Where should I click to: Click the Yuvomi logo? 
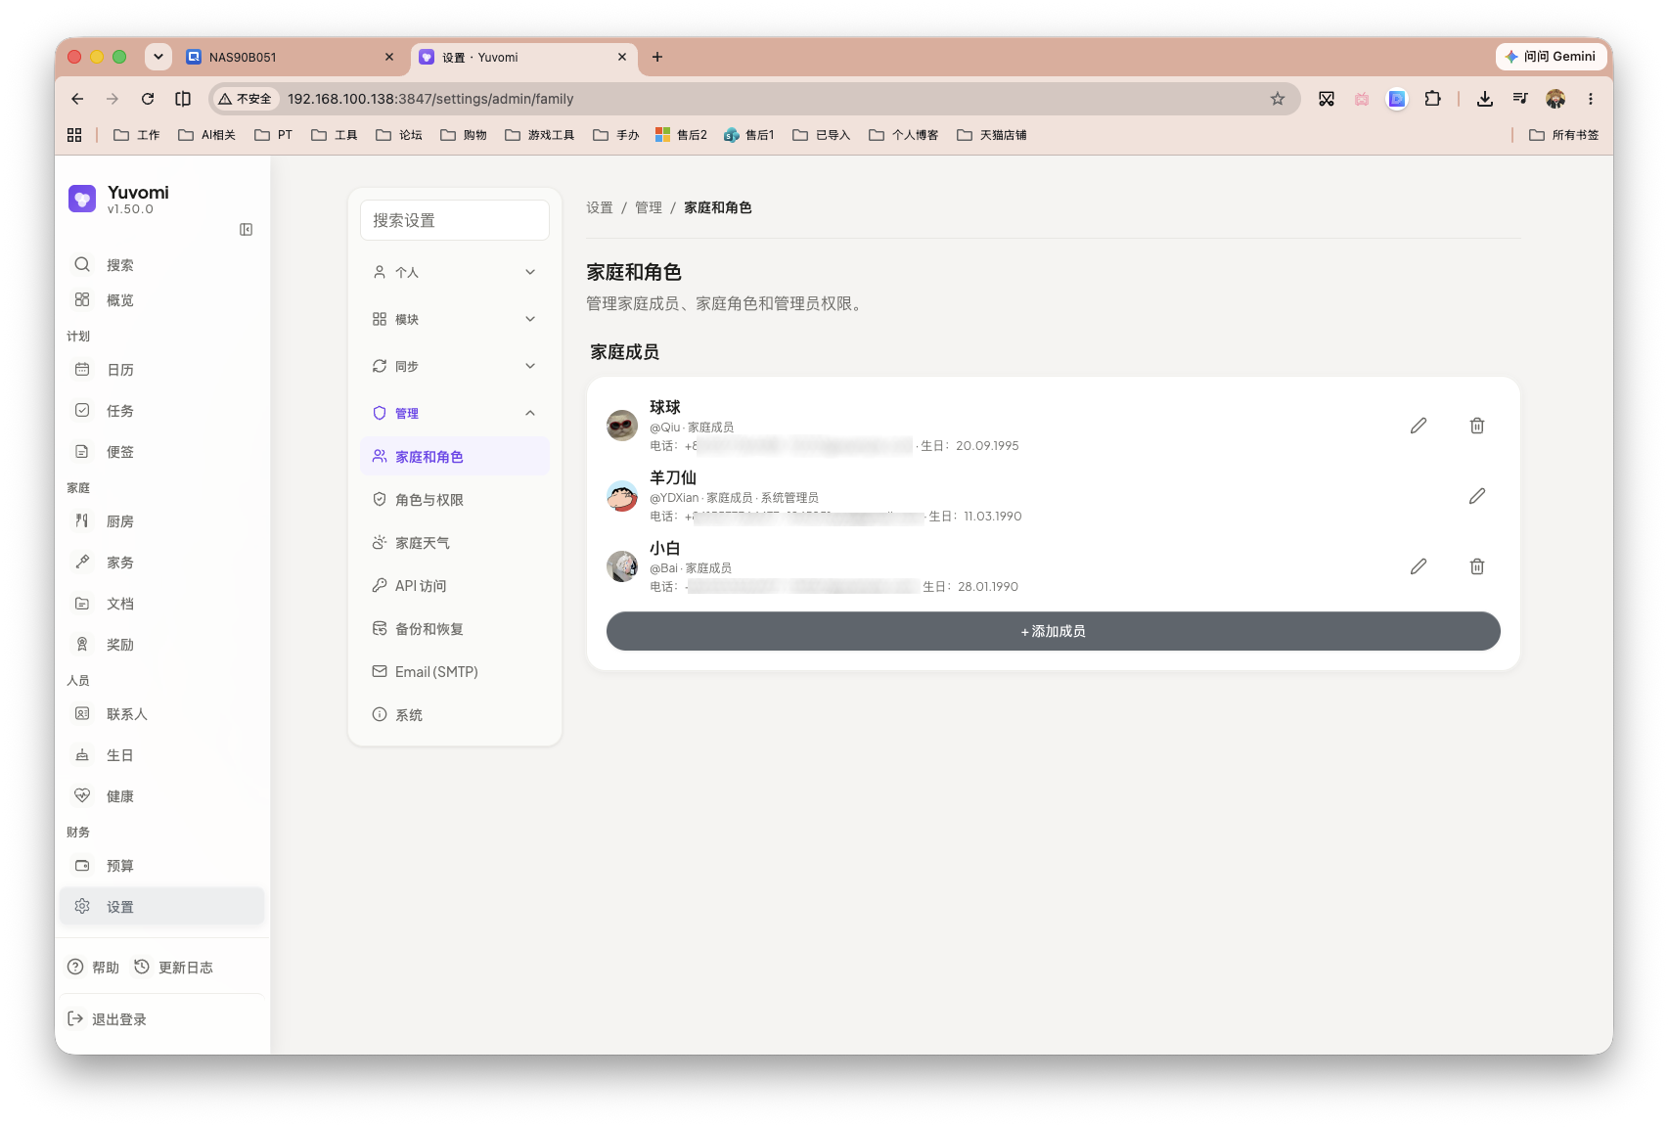tap(82, 199)
